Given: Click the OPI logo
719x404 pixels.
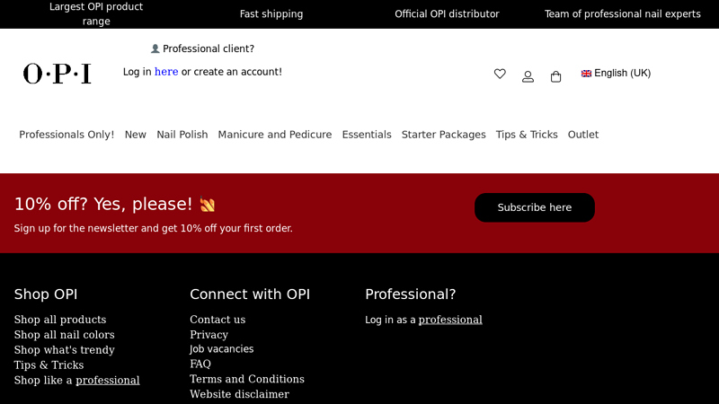Looking at the screenshot, I should point(58,74).
